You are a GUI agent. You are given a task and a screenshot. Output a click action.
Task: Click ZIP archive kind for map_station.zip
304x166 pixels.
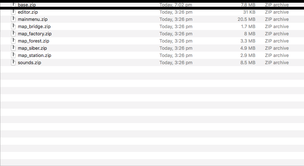tap(277, 55)
